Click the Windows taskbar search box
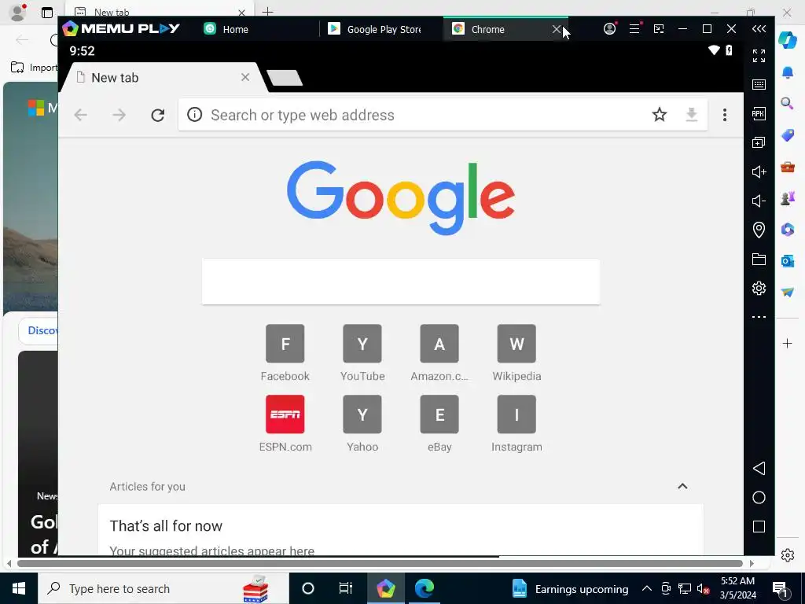 (164, 588)
